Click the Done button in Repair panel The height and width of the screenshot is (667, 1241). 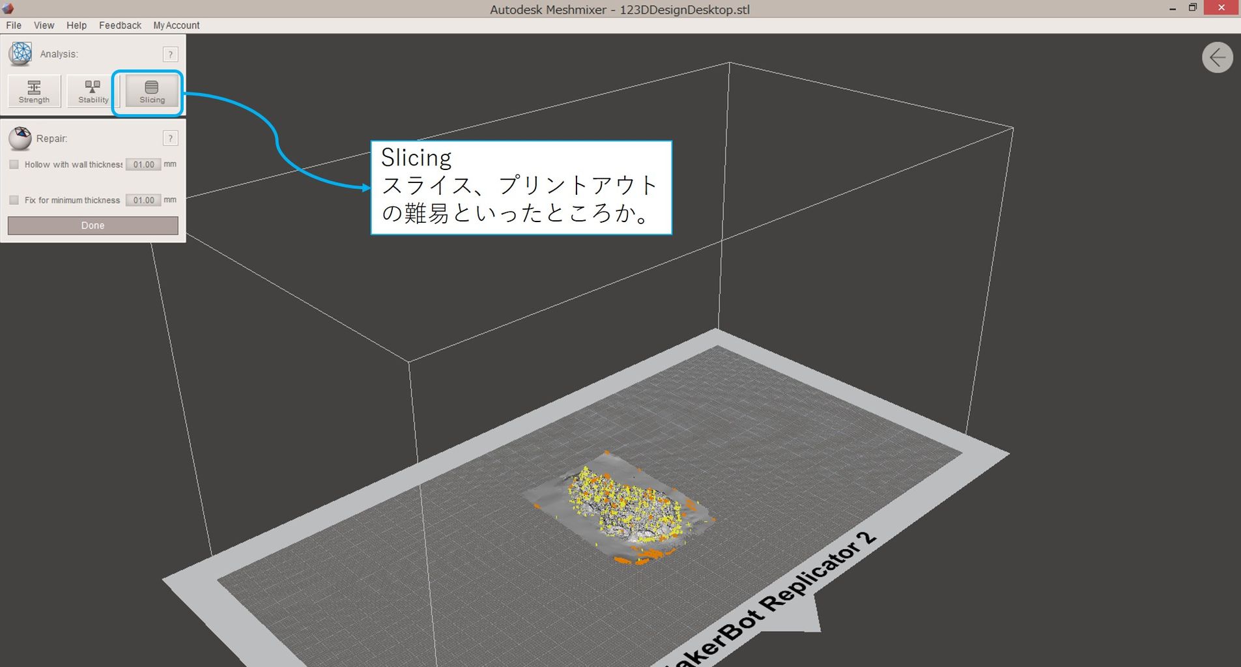pos(93,225)
